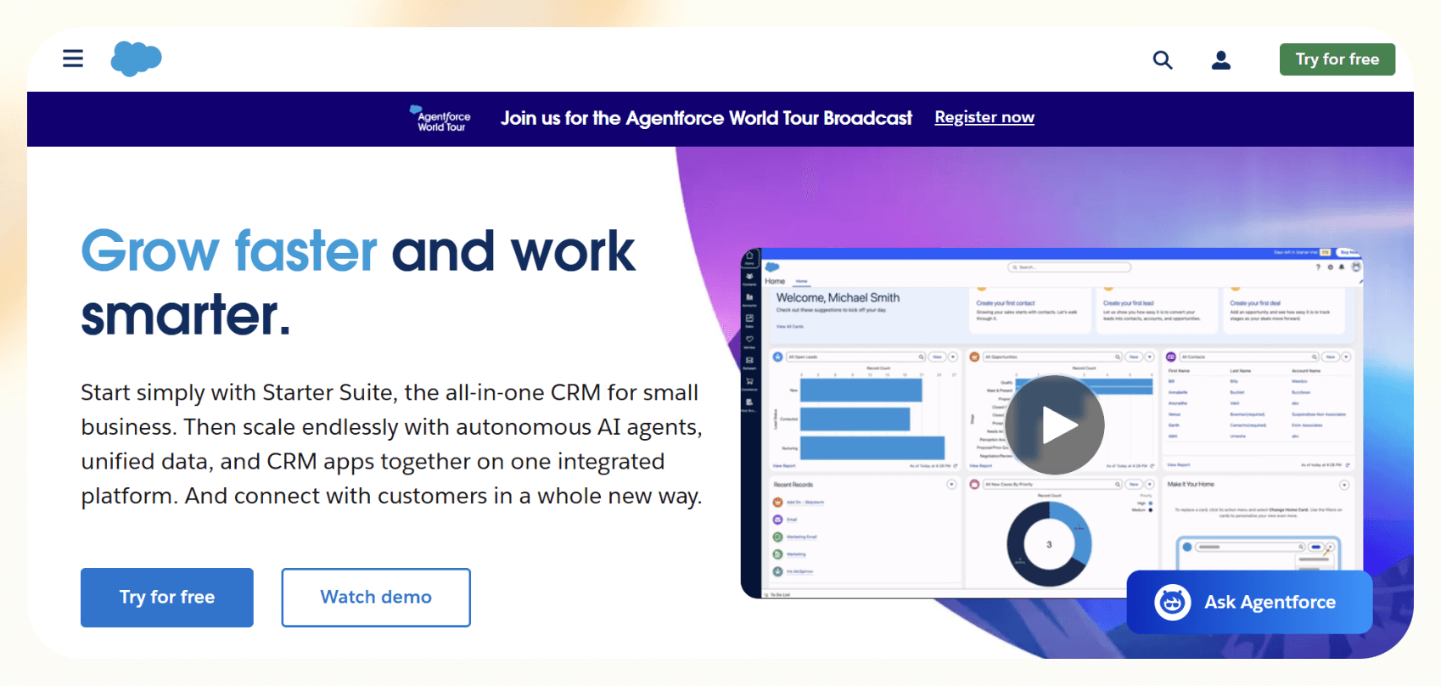
Task: Click the Watch demo button
Action: [376, 598]
